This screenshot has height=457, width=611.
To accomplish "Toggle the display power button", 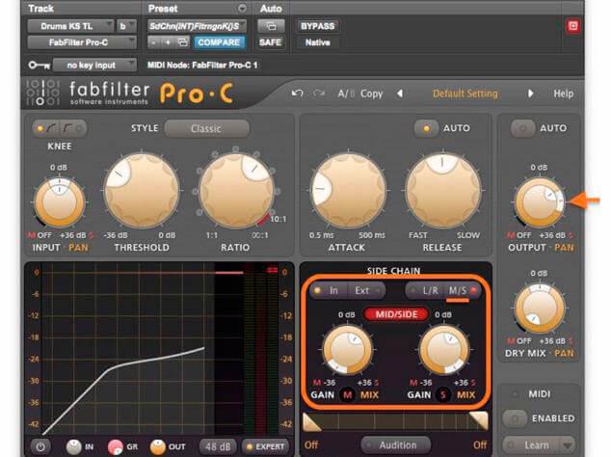I will [x=40, y=446].
